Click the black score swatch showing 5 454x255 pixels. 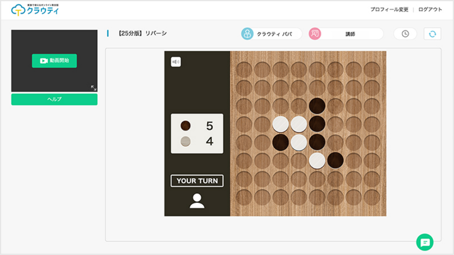[185, 126]
